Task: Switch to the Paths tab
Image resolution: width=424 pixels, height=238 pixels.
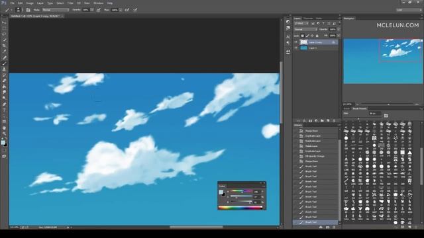Action: point(319,19)
